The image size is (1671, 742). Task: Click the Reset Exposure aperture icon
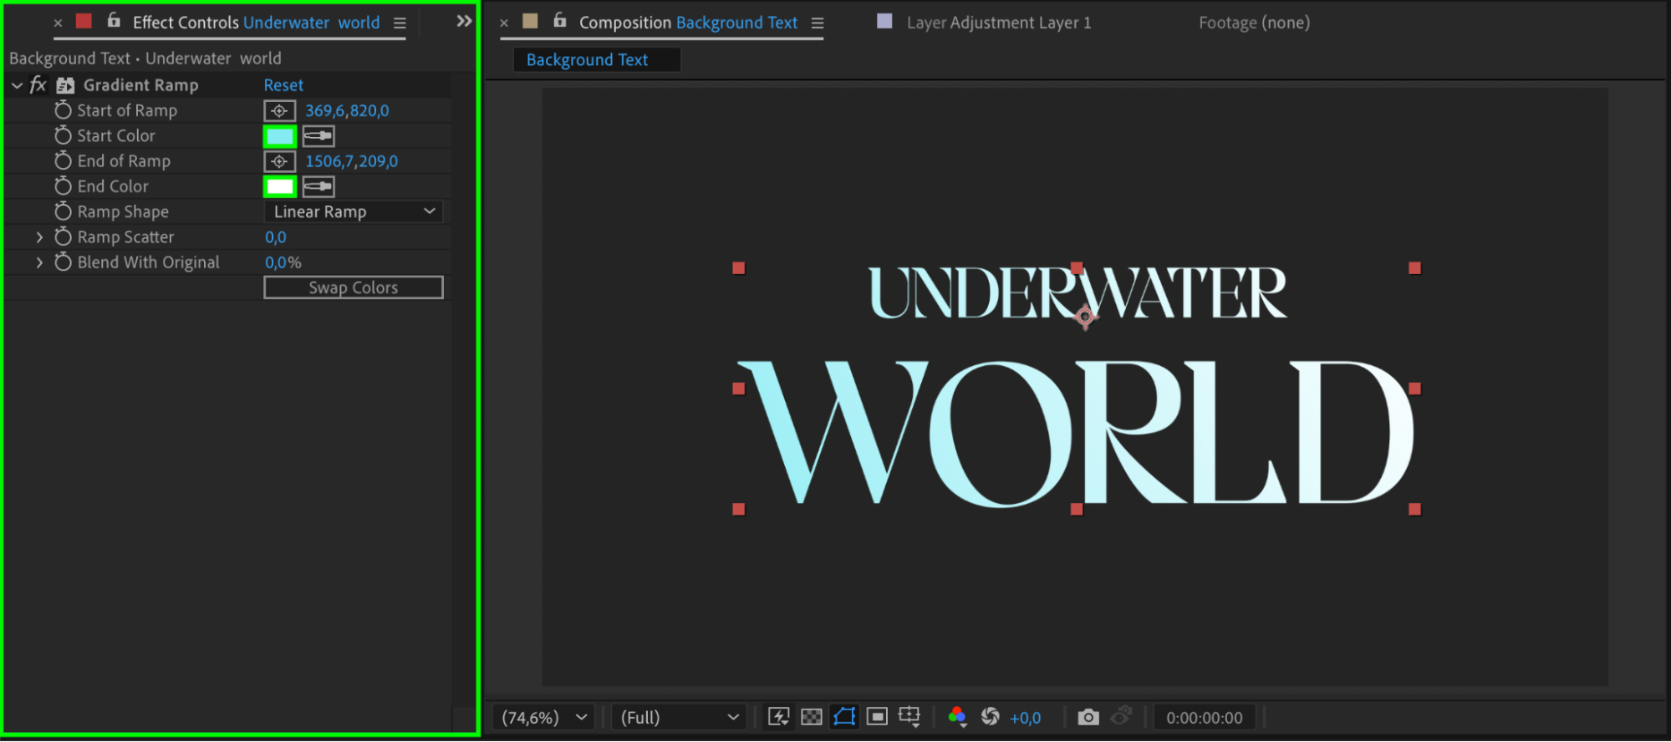(x=990, y=717)
